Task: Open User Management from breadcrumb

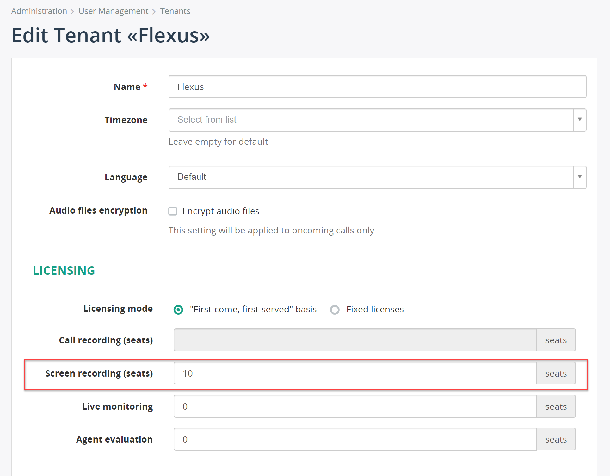Action: 113,11
